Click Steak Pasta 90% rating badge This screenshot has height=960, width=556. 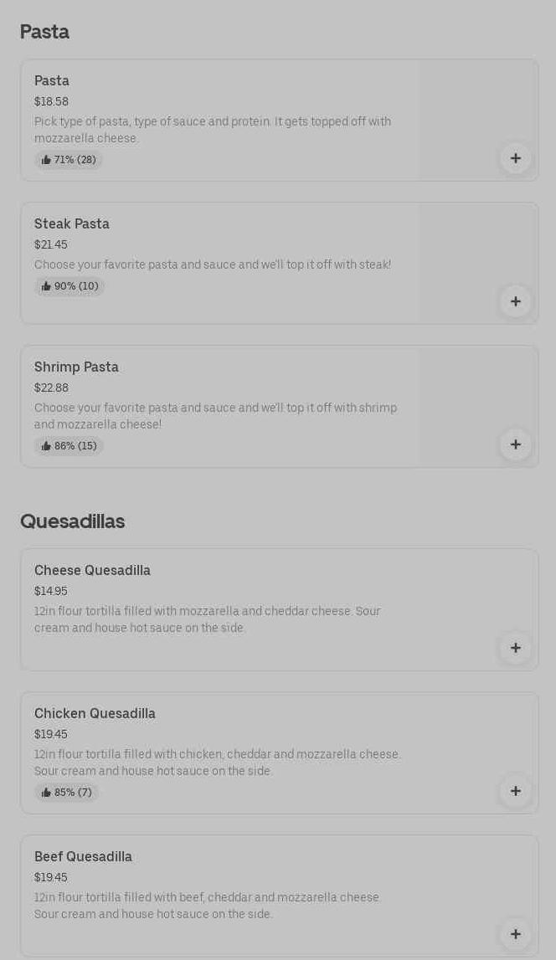[x=69, y=286]
